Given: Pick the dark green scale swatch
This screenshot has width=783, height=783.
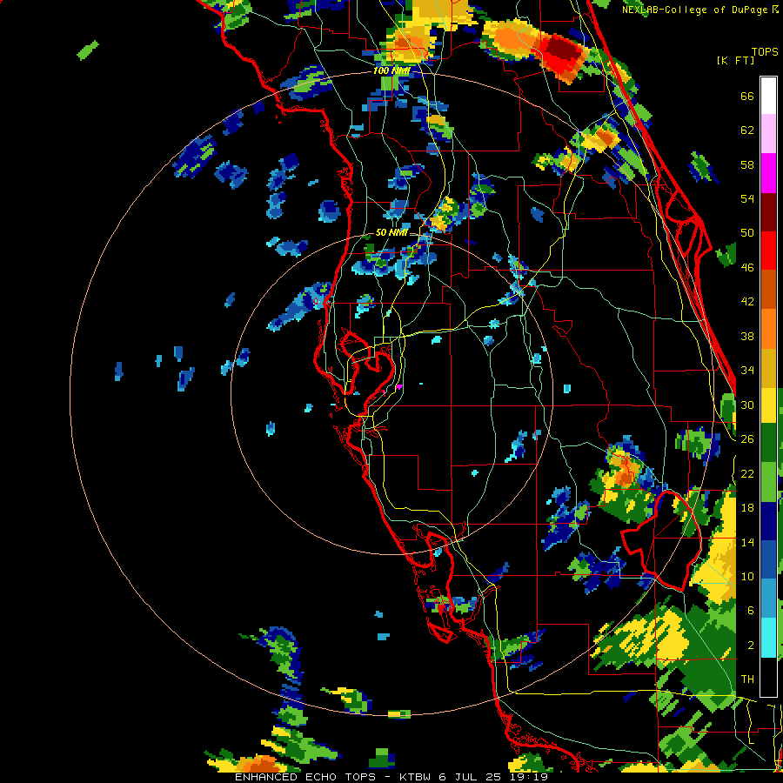Looking at the screenshot, I should [768, 442].
